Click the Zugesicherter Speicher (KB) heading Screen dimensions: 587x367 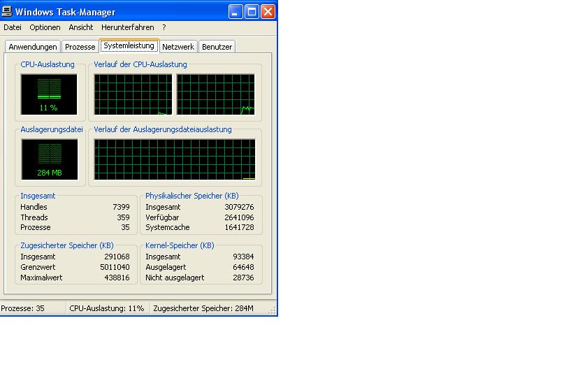[x=67, y=245]
